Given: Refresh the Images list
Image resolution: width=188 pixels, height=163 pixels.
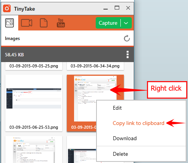Looking at the screenshot, I should pyautogui.click(x=127, y=38).
